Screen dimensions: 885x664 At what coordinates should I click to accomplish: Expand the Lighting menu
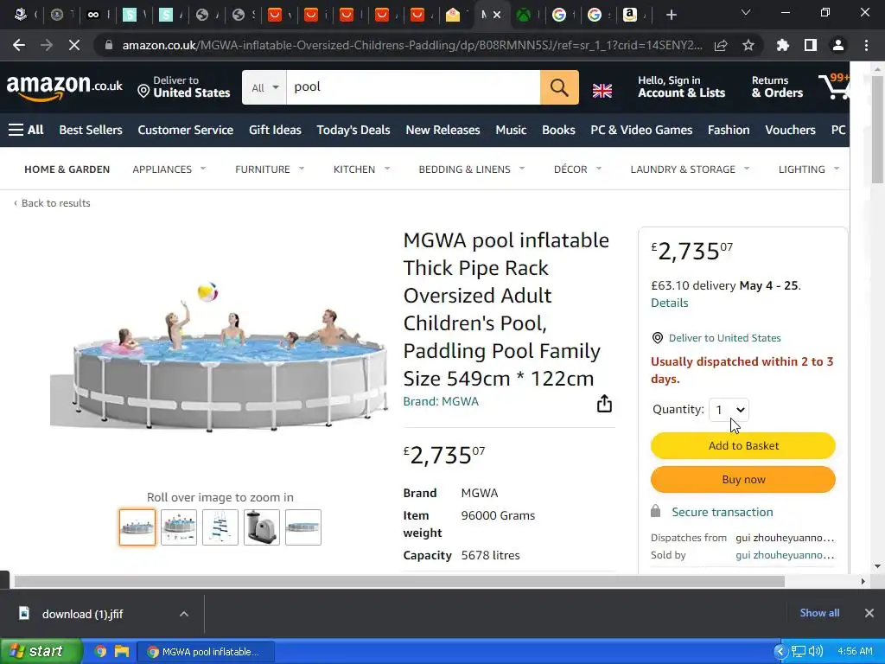point(809,169)
